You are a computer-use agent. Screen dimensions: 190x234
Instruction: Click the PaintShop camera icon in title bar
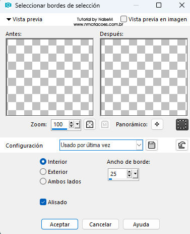8,5
